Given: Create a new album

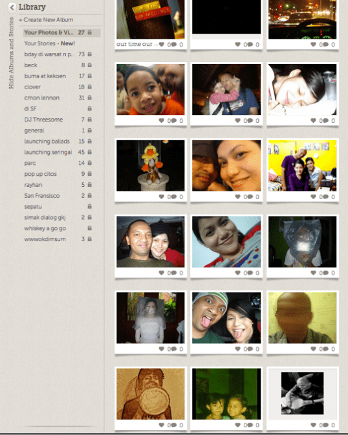Looking at the screenshot, I should 46,19.
